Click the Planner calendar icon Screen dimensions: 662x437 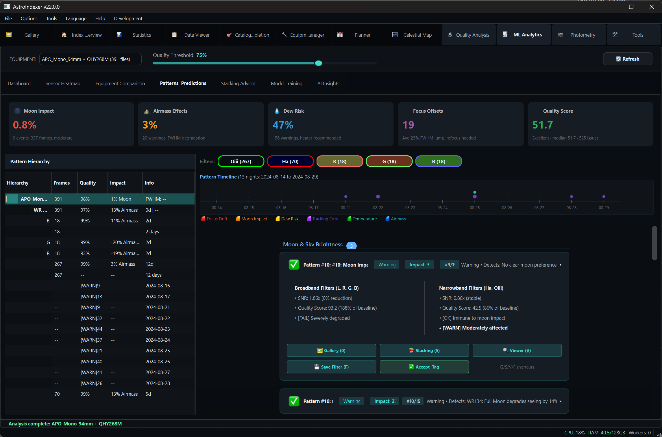(x=340, y=35)
